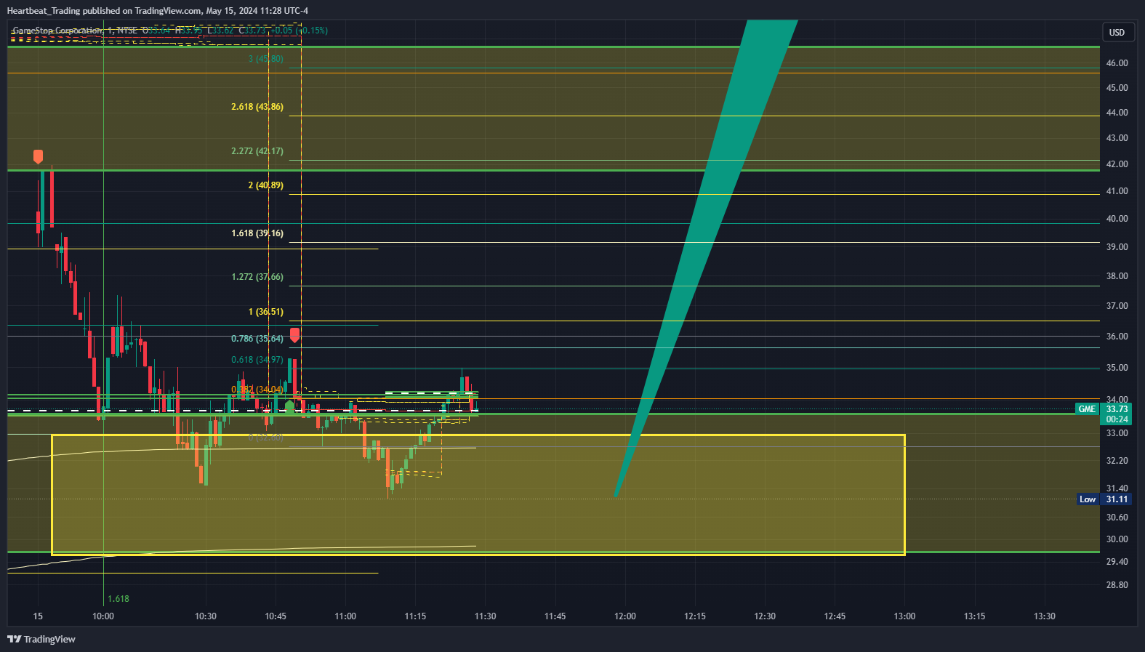Select the 0.618 (34.97) fib label
This screenshot has height=652, width=1145.
257,360
